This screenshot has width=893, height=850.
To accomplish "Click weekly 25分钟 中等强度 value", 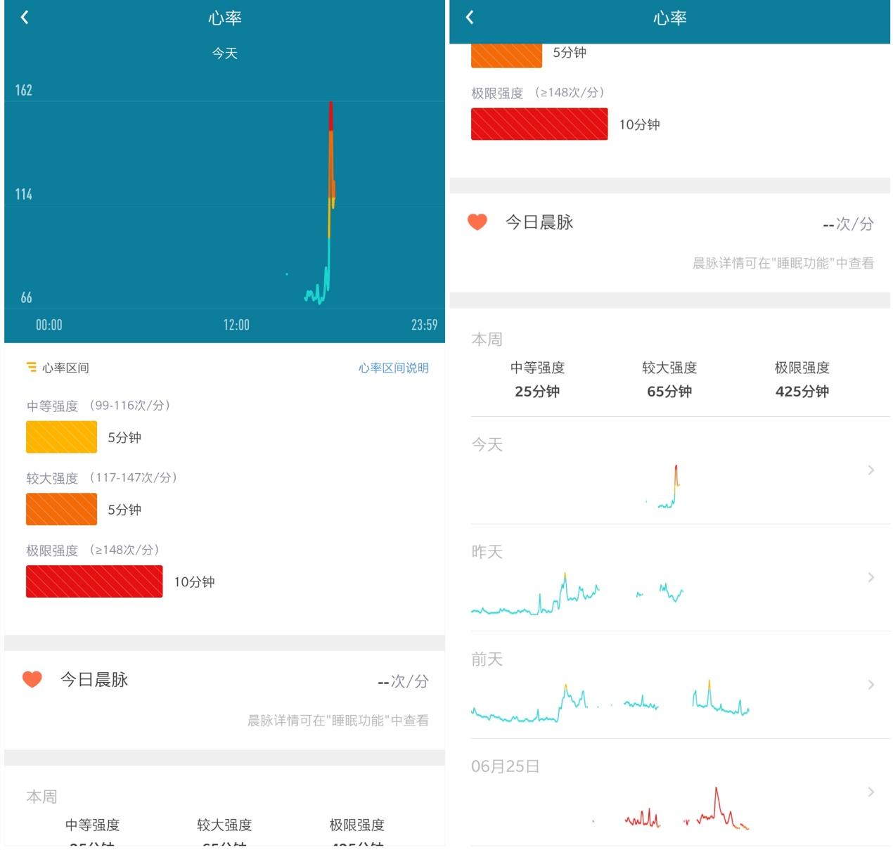I will [537, 392].
